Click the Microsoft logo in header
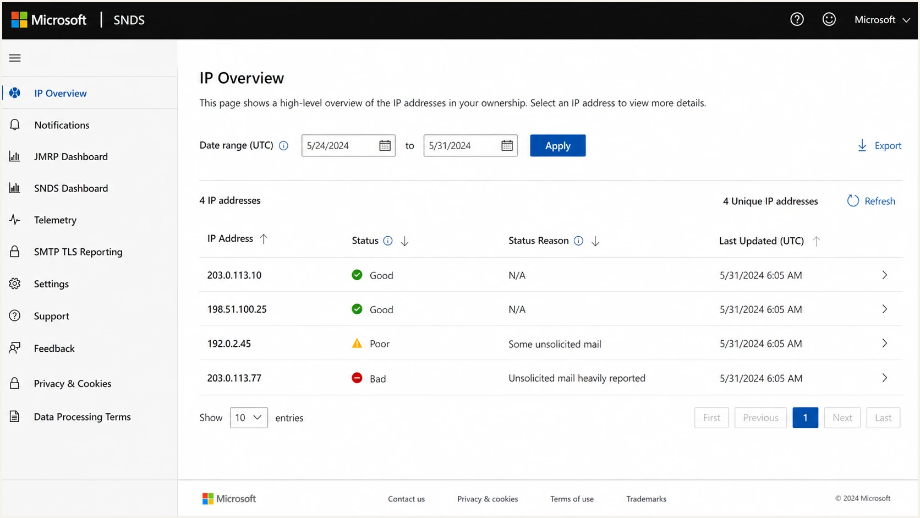This screenshot has width=920, height=518. point(48,20)
